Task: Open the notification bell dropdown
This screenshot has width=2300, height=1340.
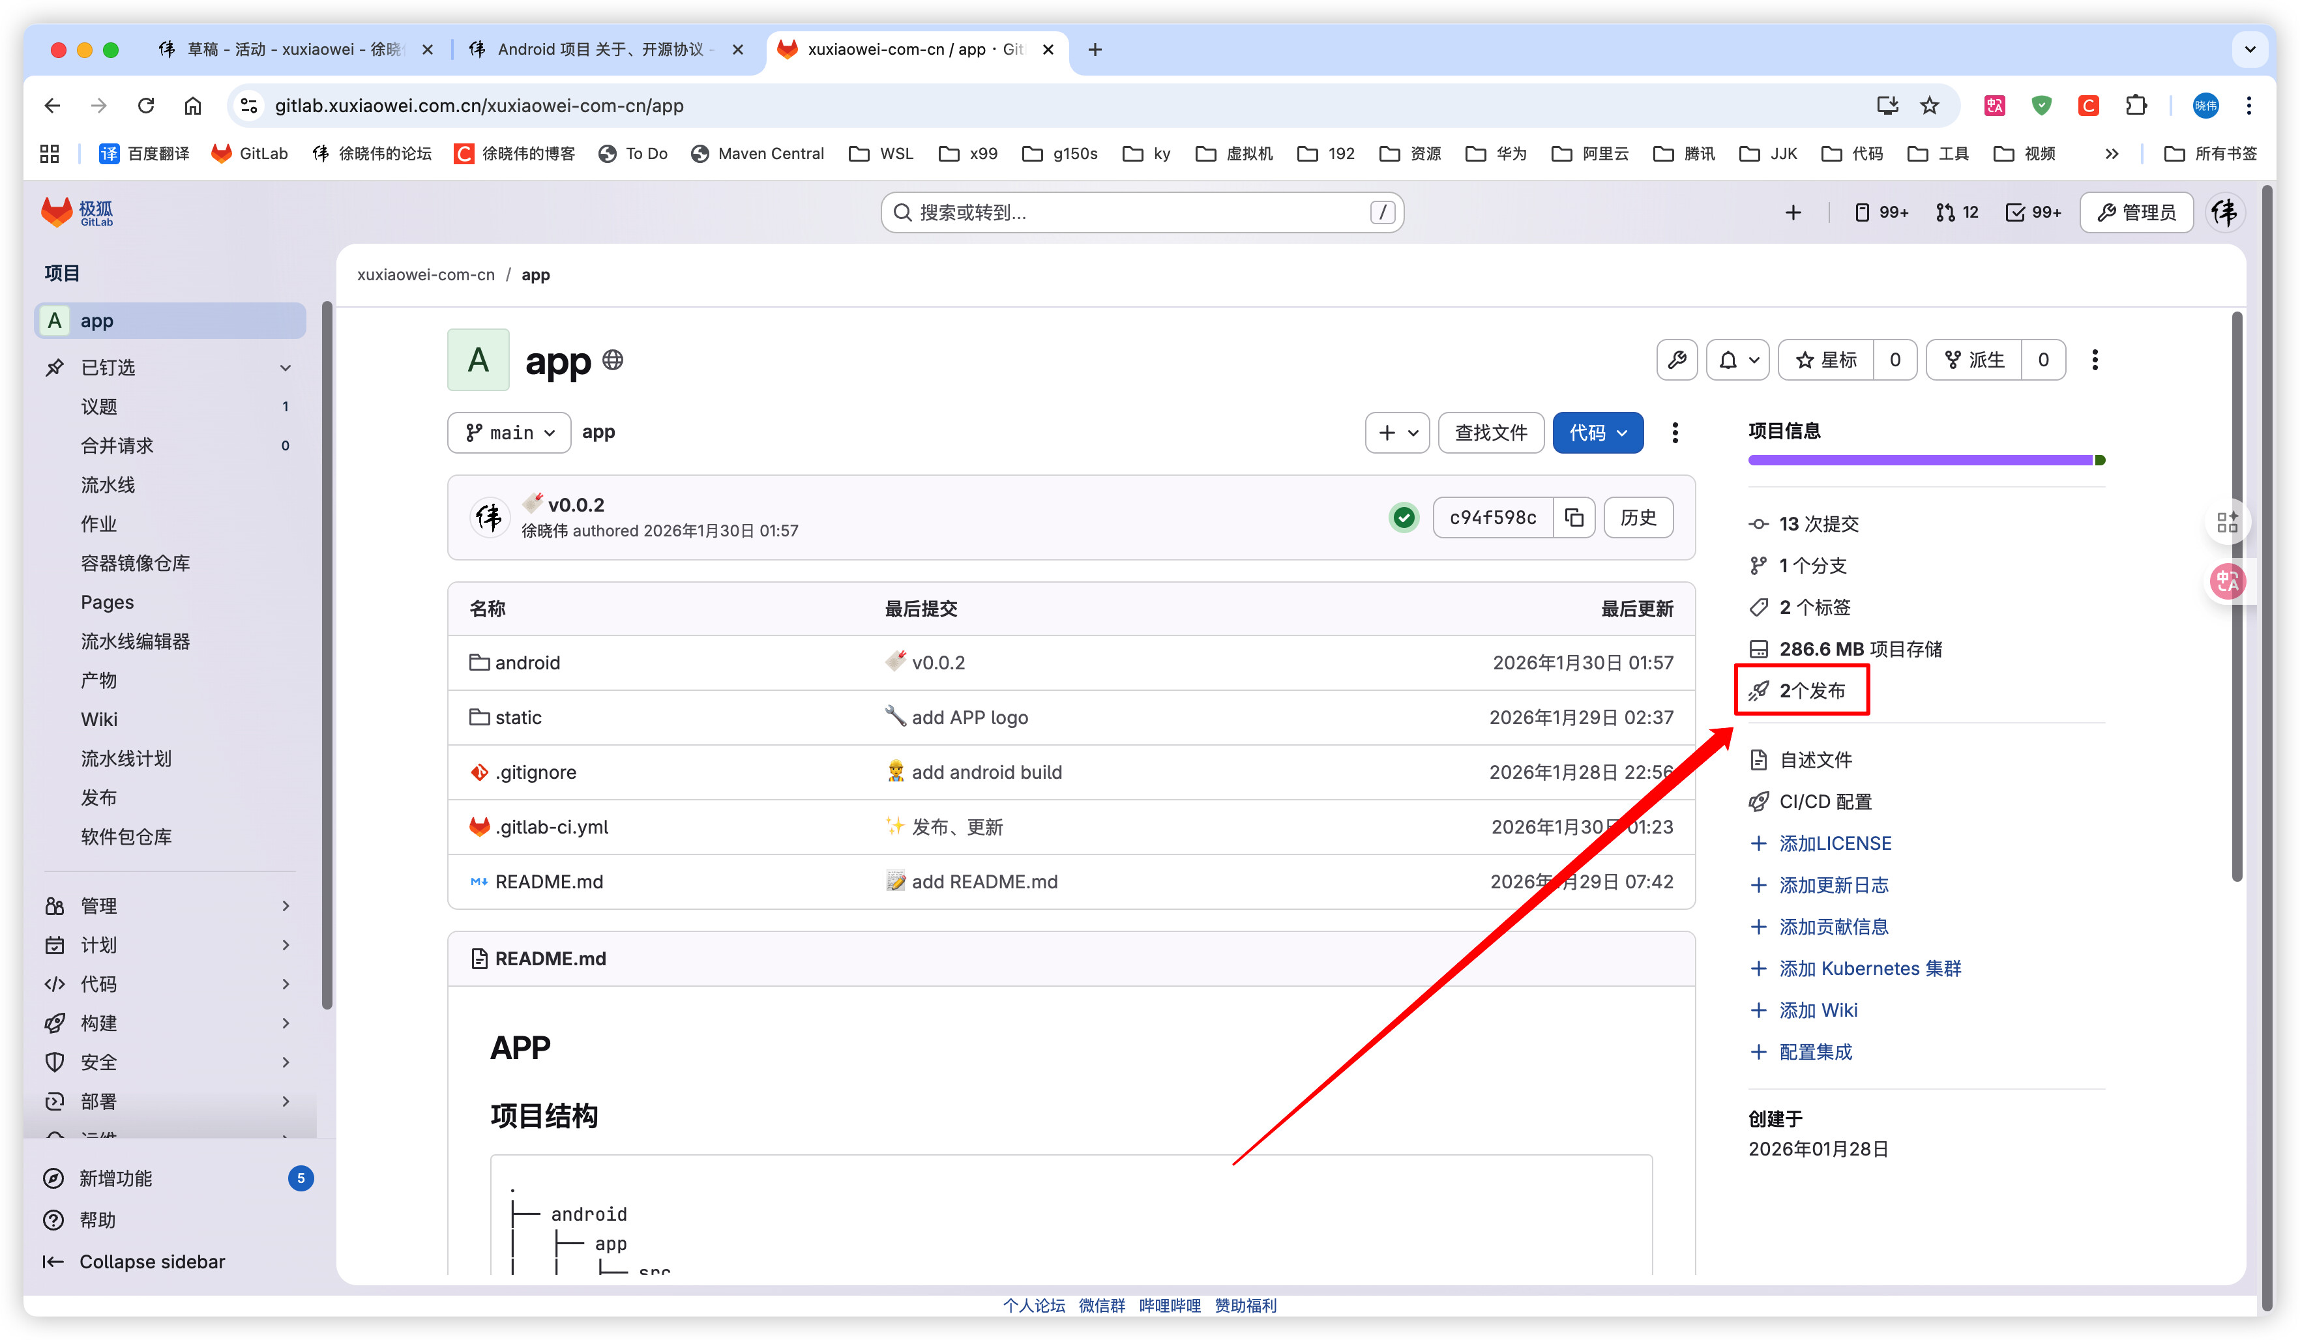Action: coord(1737,360)
